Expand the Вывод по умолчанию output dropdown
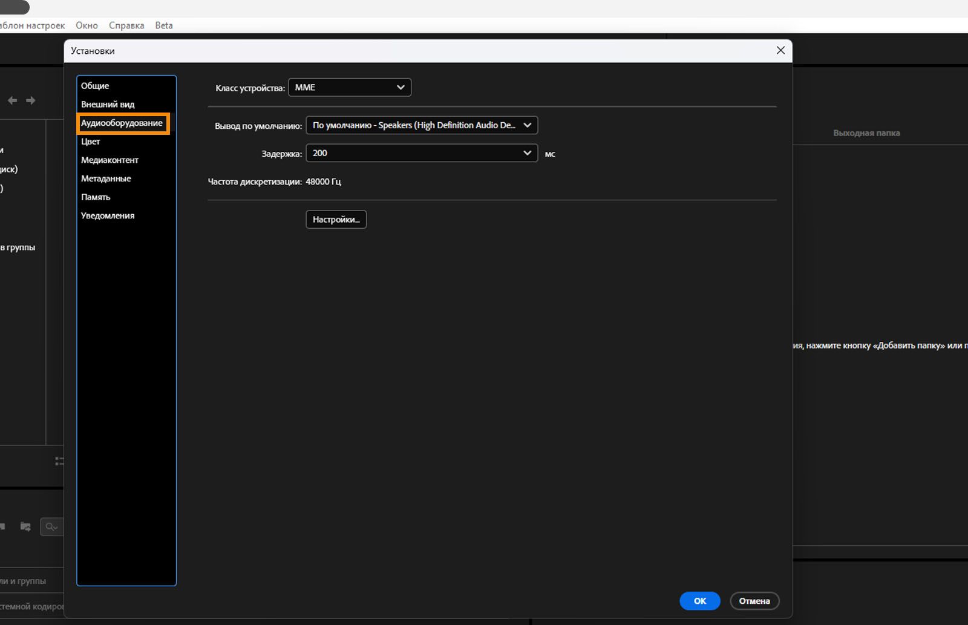This screenshot has width=968, height=625. (422, 125)
